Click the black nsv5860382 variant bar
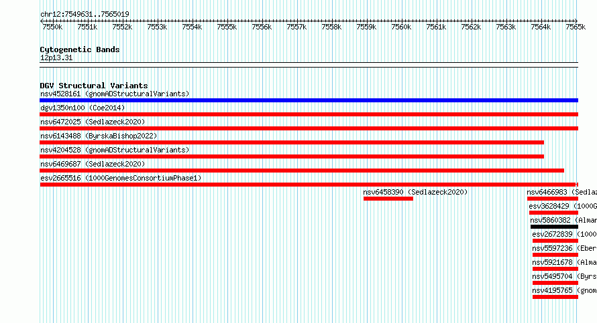The image size is (597, 323). pyautogui.click(x=554, y=227)
